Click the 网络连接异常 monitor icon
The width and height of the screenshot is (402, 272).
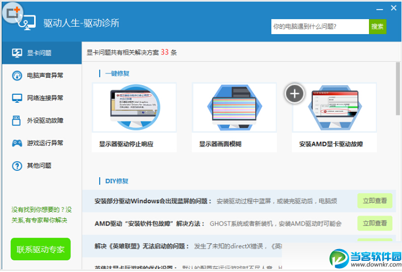(17, 98)
